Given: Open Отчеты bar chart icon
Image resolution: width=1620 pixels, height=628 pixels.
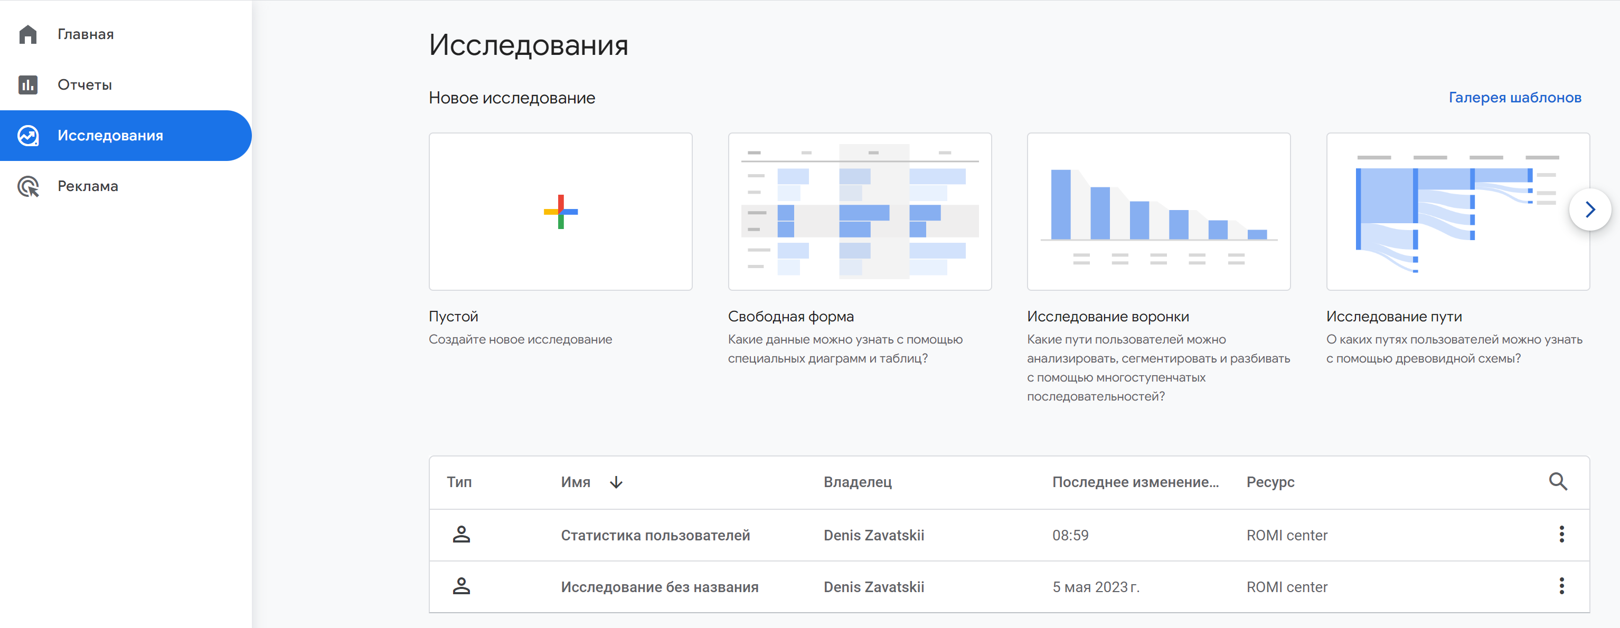Looking at the screenshot, I should coord(27,85).
